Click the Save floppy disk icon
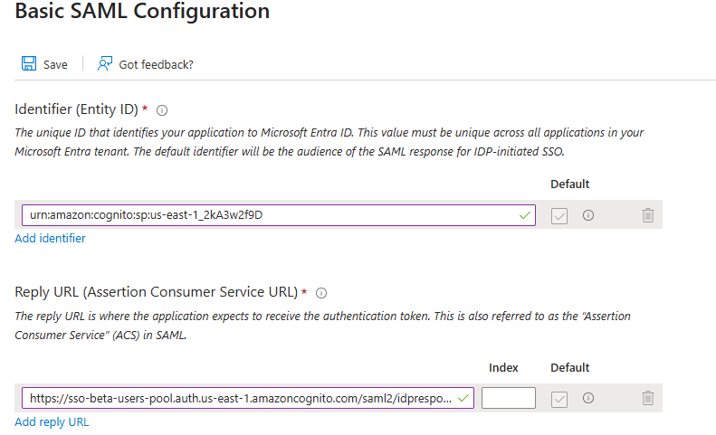The width and height of the screenshot is (716, 435). [29, 63]
